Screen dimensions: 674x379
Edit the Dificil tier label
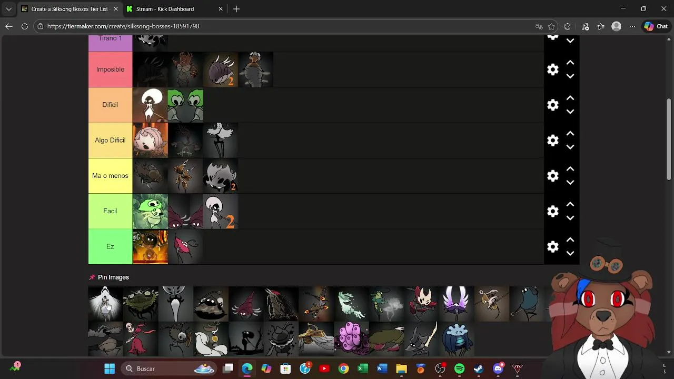110,105
